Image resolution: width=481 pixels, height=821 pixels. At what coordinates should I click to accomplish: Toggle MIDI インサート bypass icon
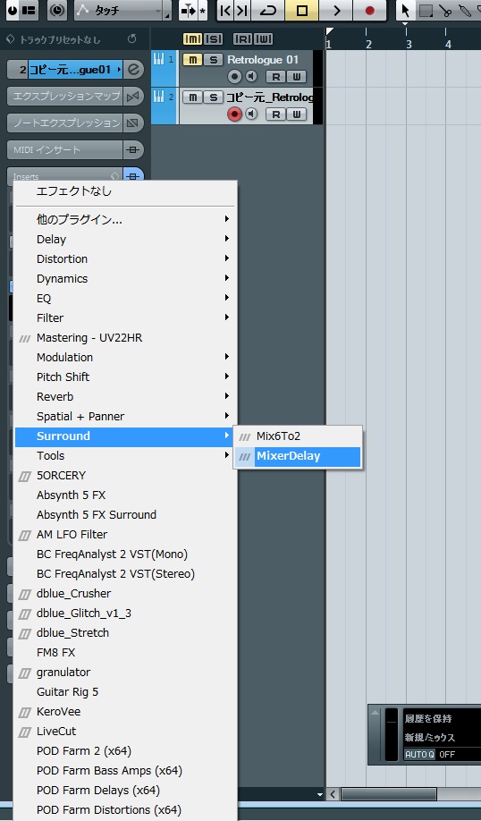(133, 149)
